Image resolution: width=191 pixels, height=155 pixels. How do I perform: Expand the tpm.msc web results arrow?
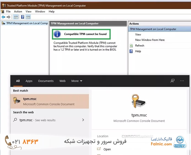83,120
